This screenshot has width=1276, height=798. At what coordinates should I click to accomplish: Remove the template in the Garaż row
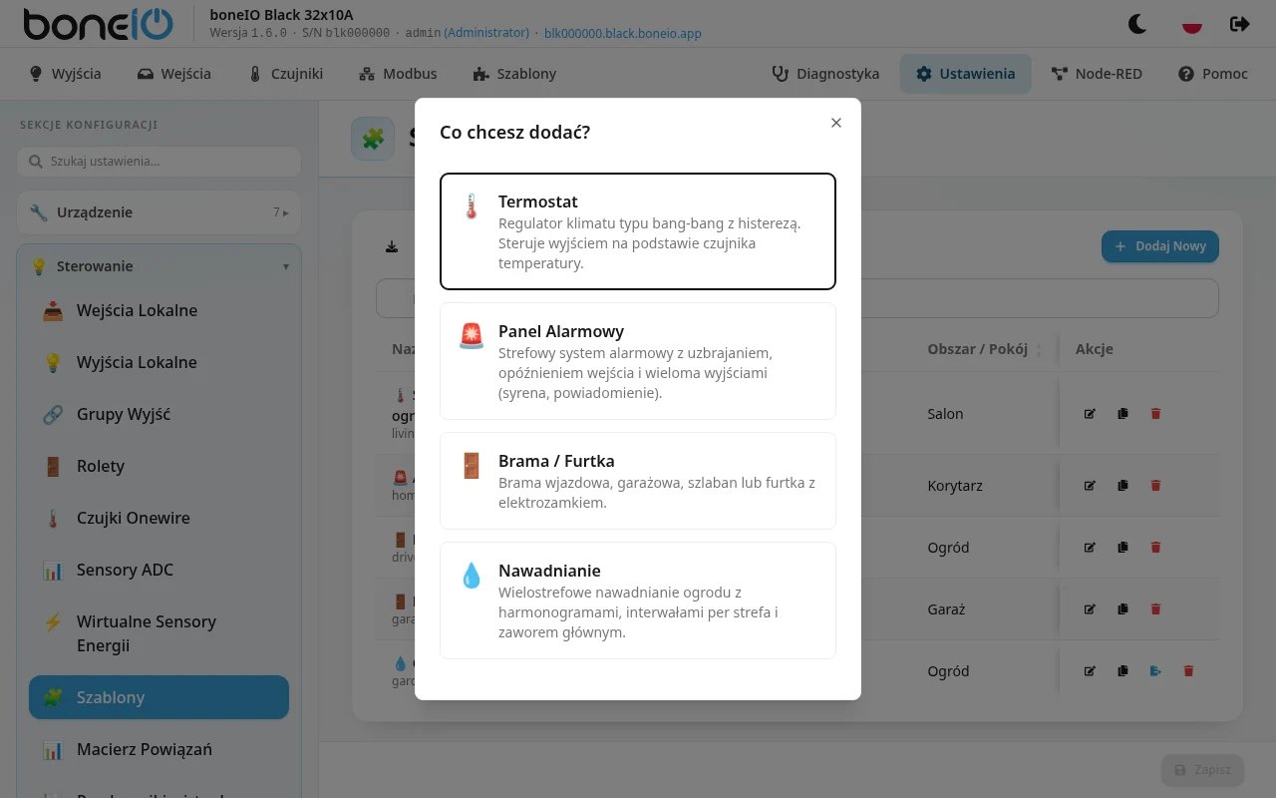(1155, 608)
